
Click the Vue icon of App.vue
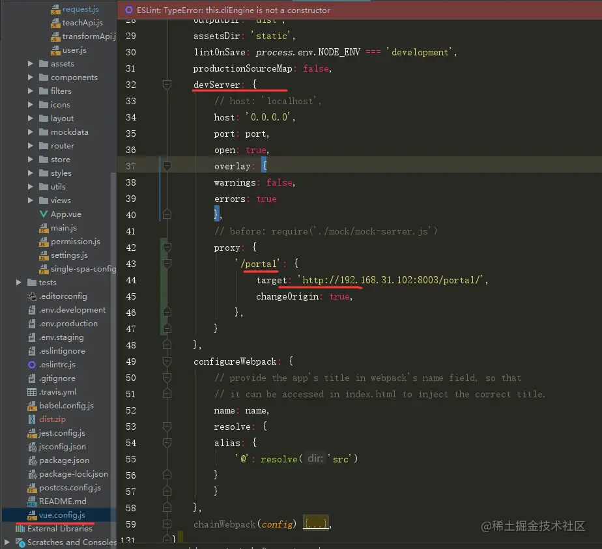(44, 214)
